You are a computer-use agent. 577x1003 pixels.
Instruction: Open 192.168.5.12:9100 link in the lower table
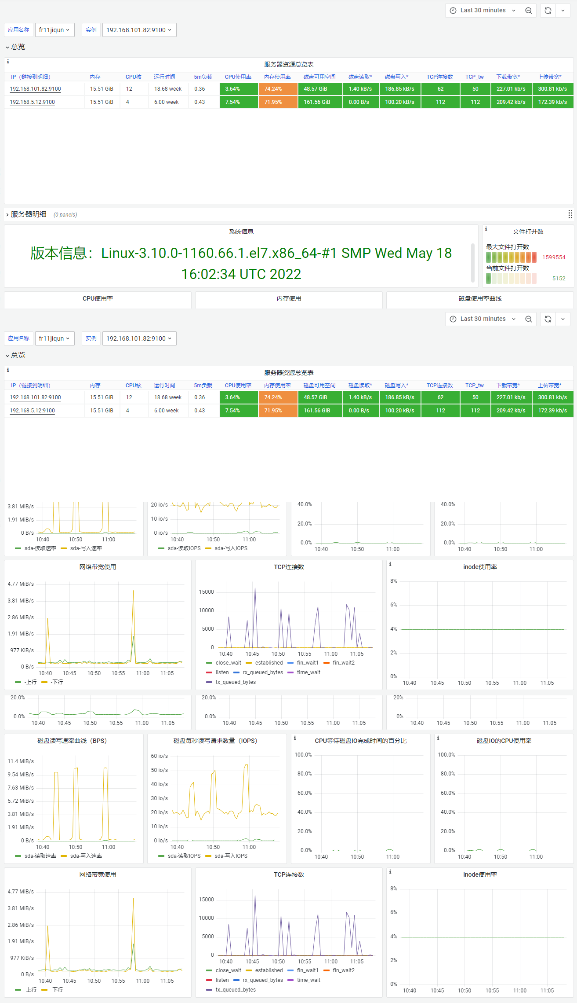point(33,411)
